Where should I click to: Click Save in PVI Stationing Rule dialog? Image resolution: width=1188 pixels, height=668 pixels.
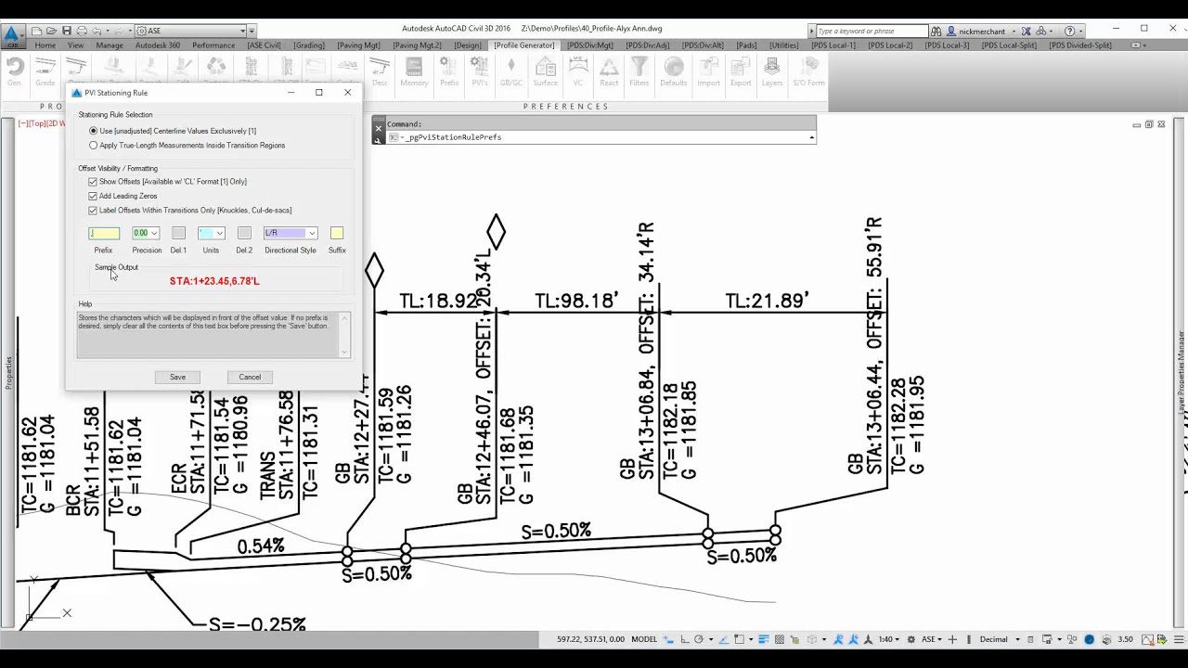coord(177,377)
